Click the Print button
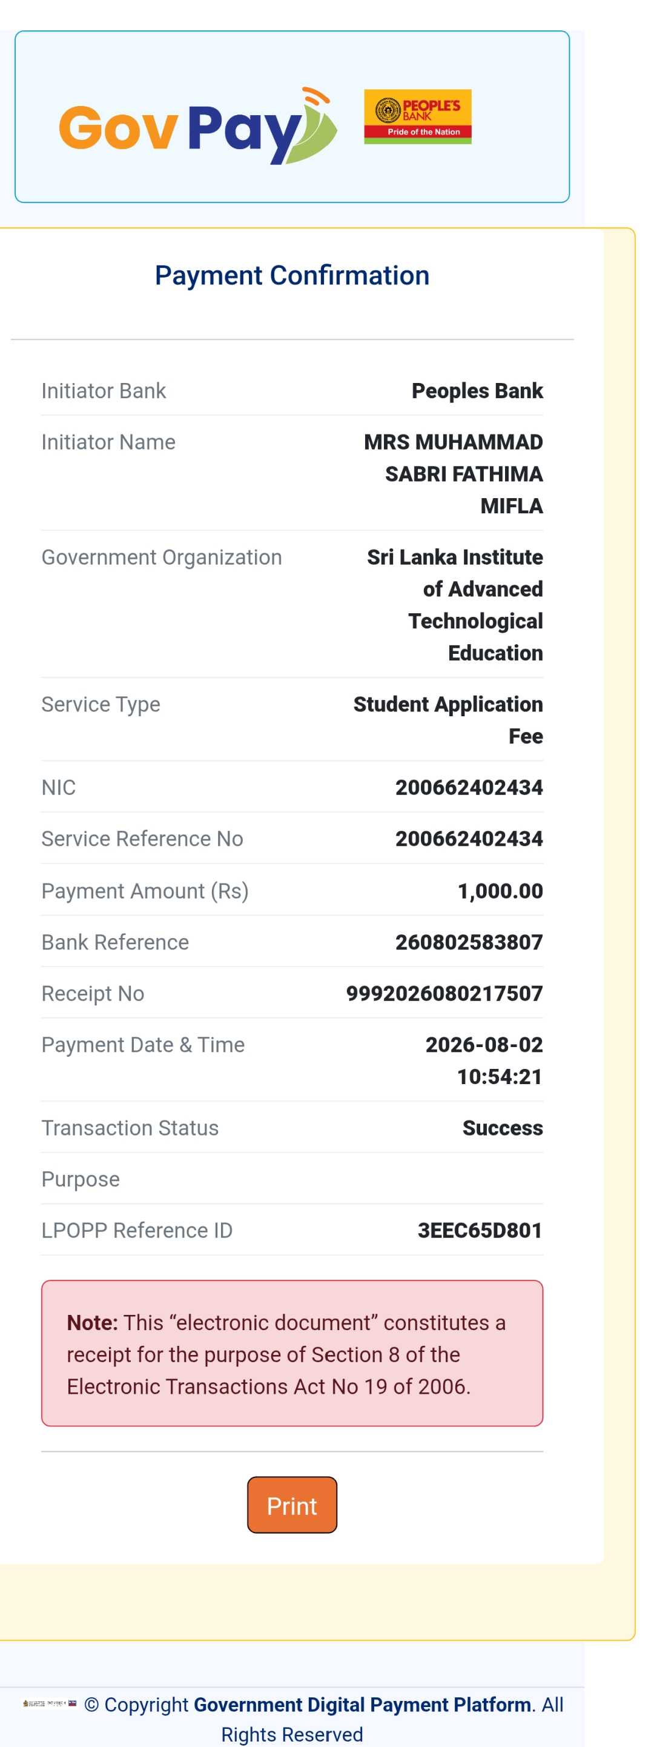This screenshot has height=1747, width=654. [291, 1505]
